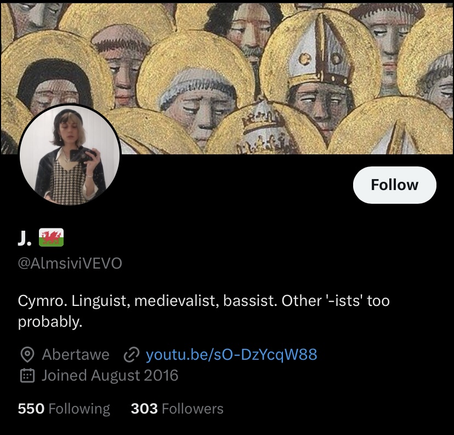Click the Welsh flag emoji beside the name
454x435 pixels.
(x=51, y=237)
